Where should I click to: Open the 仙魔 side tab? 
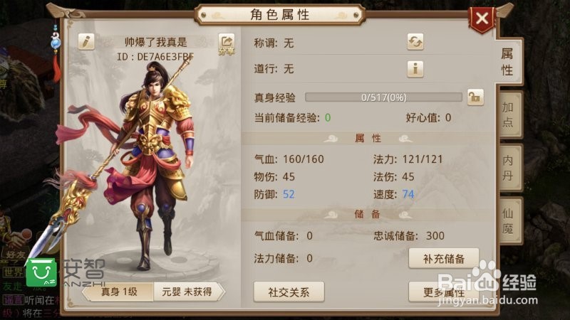(x=507, y=220)
